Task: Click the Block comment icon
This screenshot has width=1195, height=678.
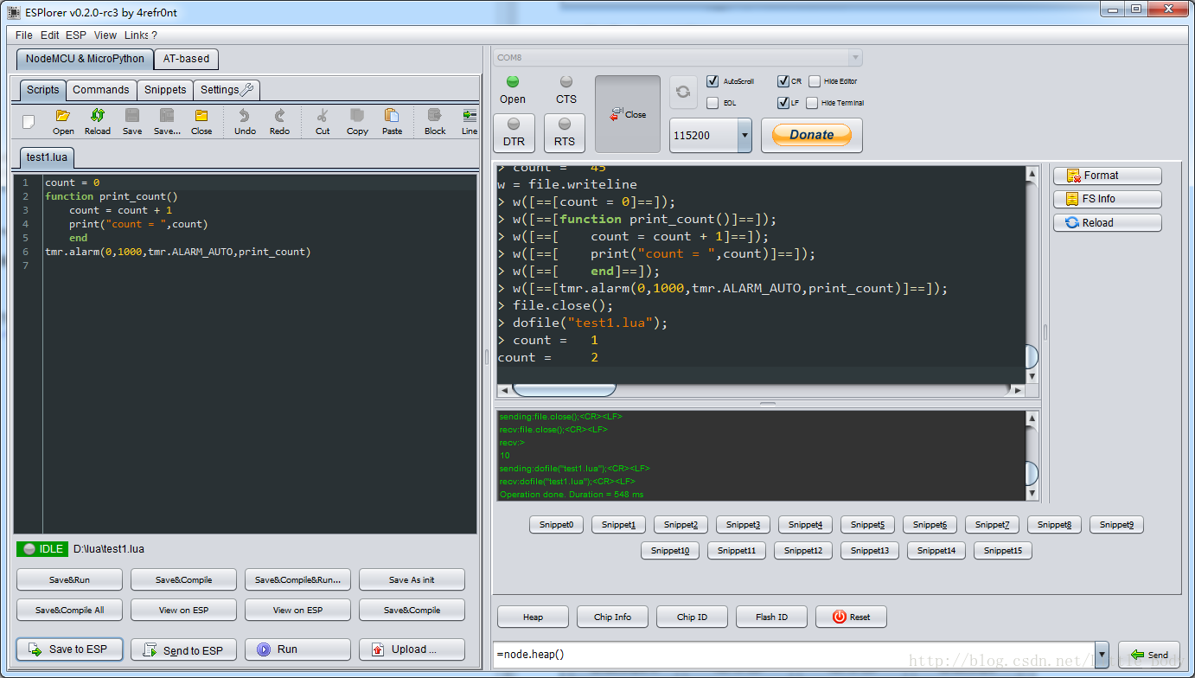Action: [x=435, y=116]
